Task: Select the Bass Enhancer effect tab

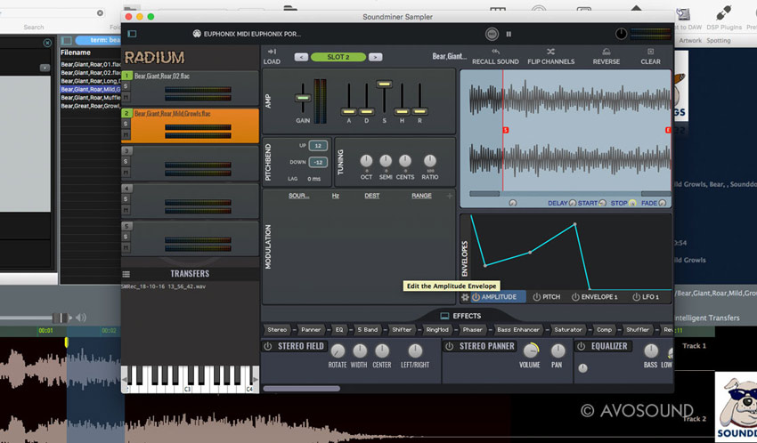Action: click(518, 330)
